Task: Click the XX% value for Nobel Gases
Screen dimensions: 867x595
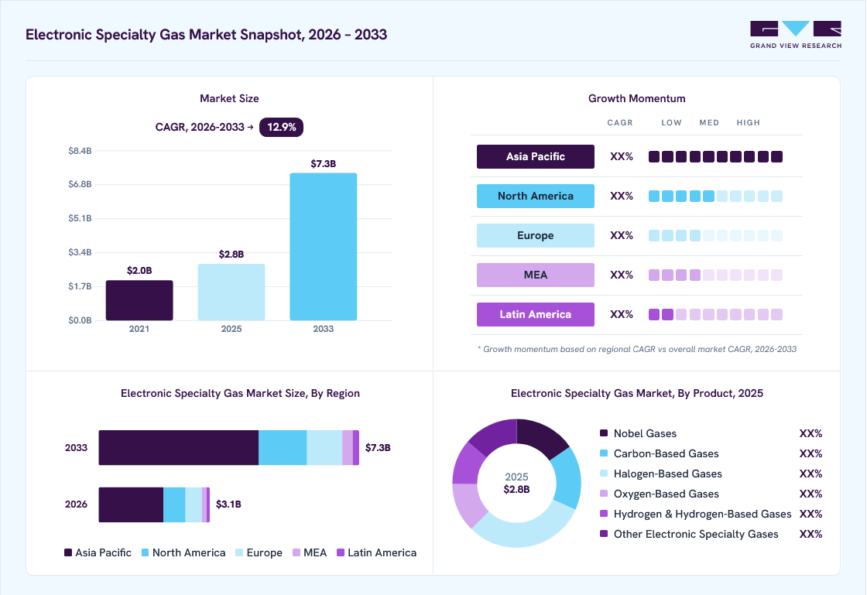Action: point(810,434)
